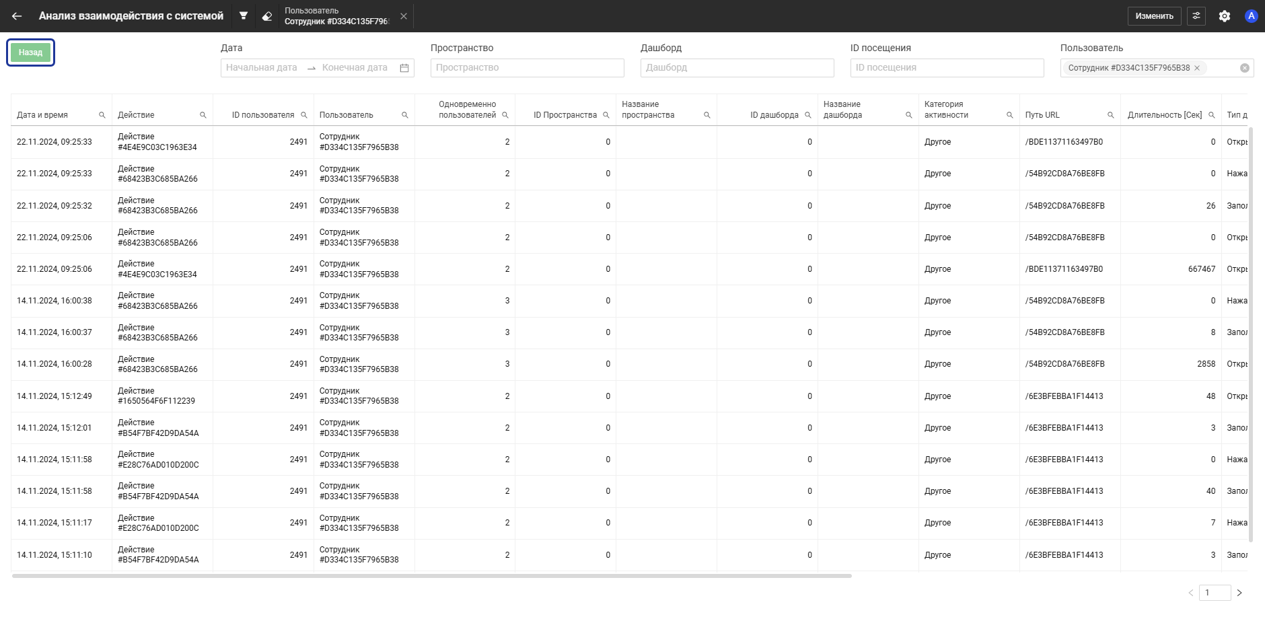Set the Начальная дата field
The width and height of the screenshot is (1265, 619).
click(262, 67)
